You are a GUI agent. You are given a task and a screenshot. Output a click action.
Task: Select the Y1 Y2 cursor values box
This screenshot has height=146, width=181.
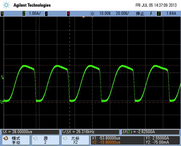[162, 140]
